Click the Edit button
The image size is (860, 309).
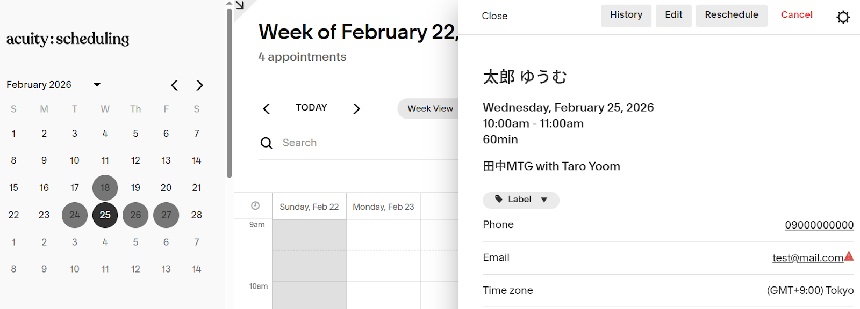[x=673, y=16]
